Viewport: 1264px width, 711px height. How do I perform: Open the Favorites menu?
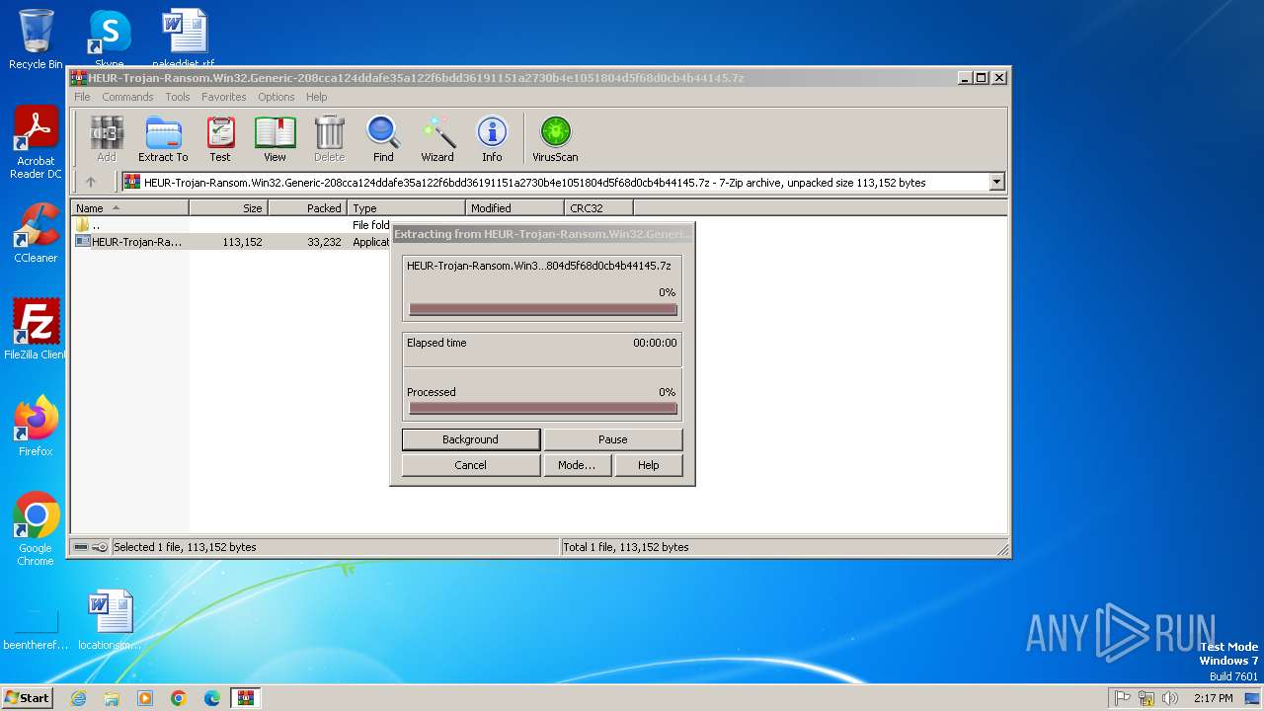[224, 97]
